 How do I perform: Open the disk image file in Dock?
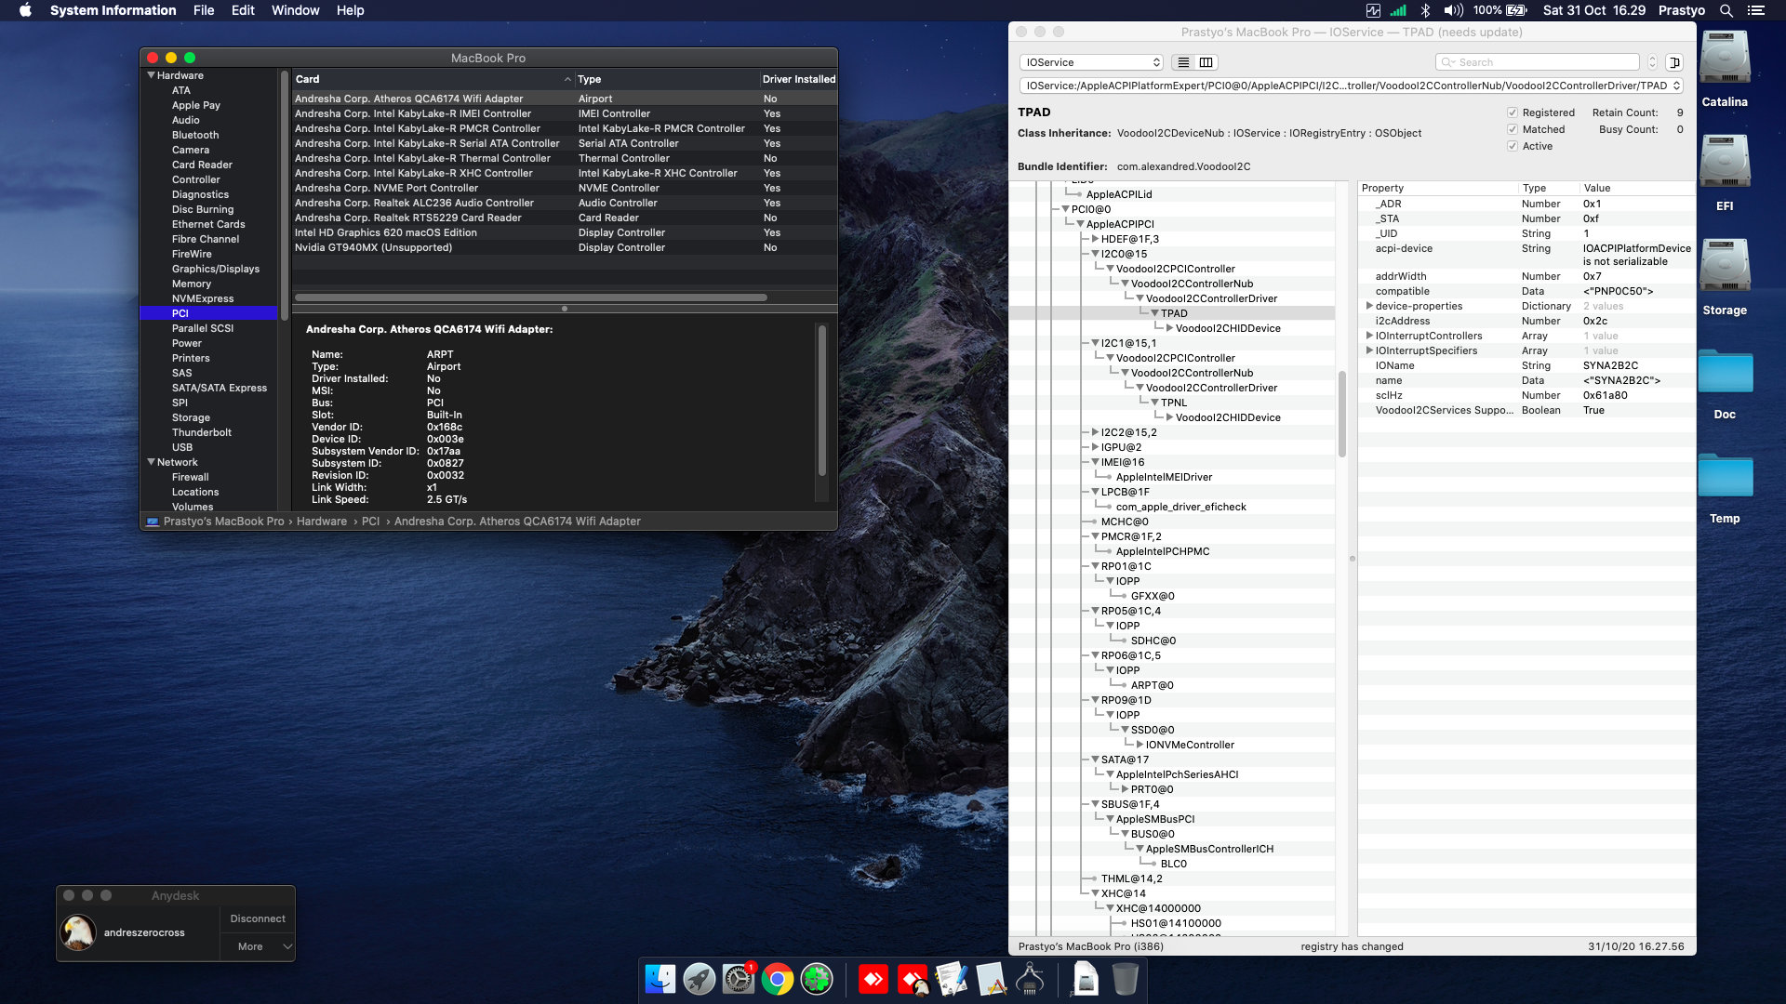pyautogui.click(x=1086, y=979)
